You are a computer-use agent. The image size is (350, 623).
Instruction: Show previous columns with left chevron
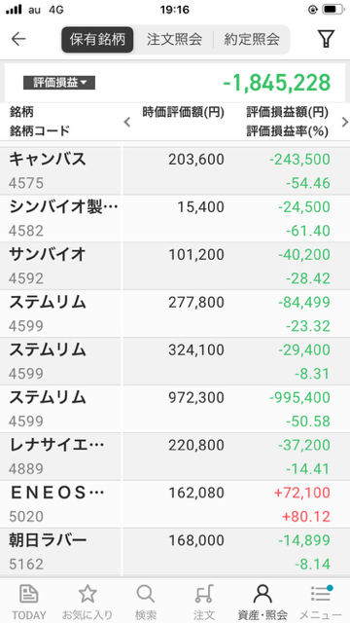click(x=127, y=122)
